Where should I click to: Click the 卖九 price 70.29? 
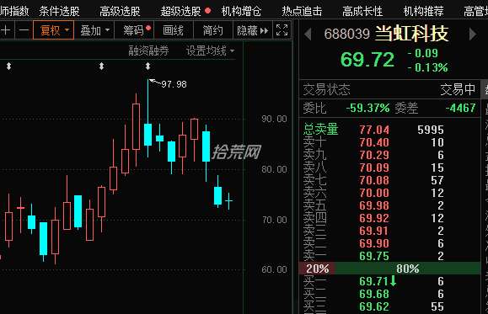pyautogui.click(x=374, y=155)
